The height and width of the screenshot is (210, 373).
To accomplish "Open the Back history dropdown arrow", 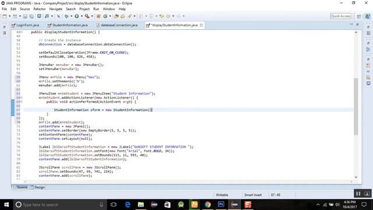I will coord(173,16).
